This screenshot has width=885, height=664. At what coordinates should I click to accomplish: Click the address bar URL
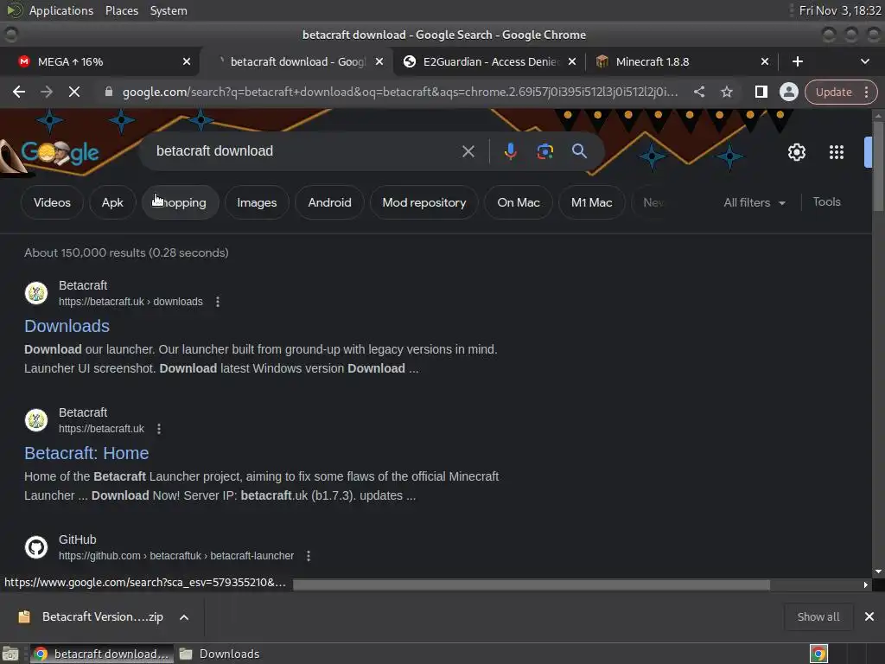coord(399,92)
